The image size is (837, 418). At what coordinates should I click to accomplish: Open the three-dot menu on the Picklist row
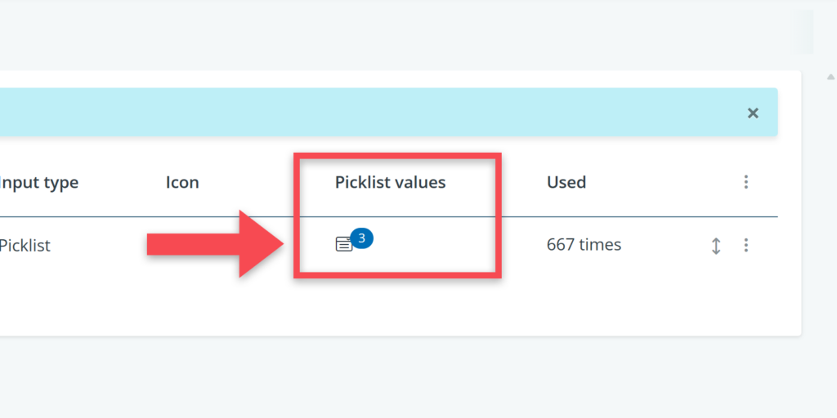coord(745,245)
